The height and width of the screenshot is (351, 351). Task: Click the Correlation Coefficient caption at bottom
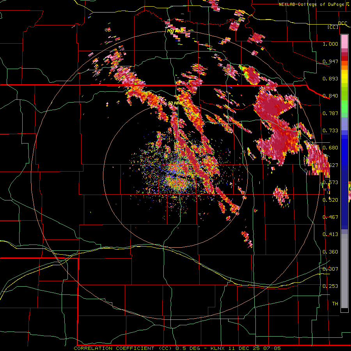(177, 348)
